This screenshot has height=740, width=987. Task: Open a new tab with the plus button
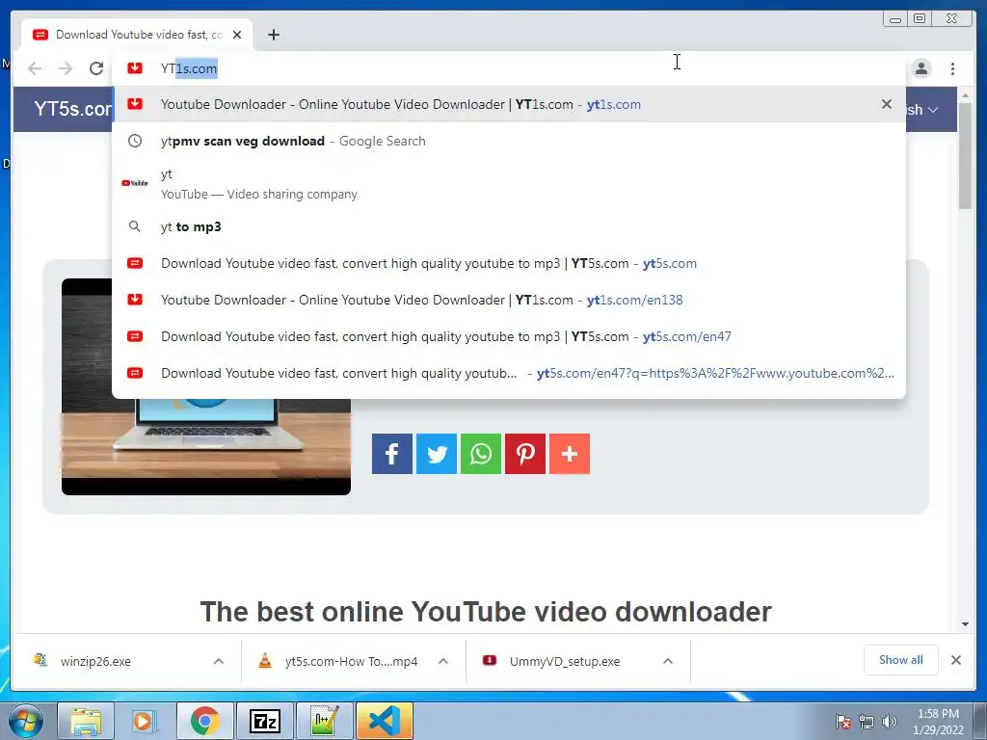[x=273, y=35]
